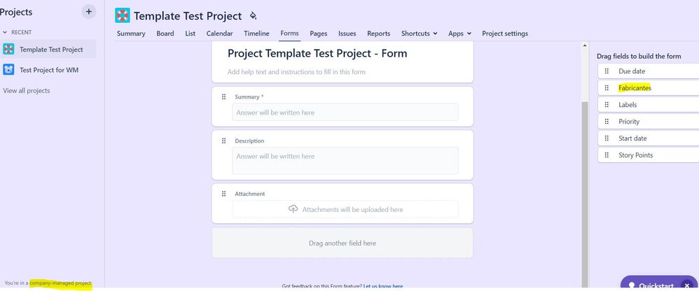Switch to the Board tab
Screen dimensions: 699x291
[x=165, y=34]
